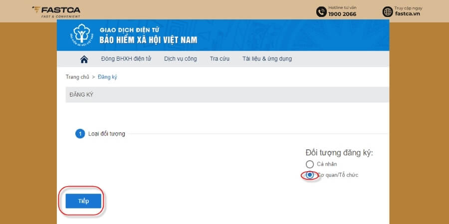Select the Cơ quan/Tổ chức radio option
449x224 pixels.
(x=309, y=175)
